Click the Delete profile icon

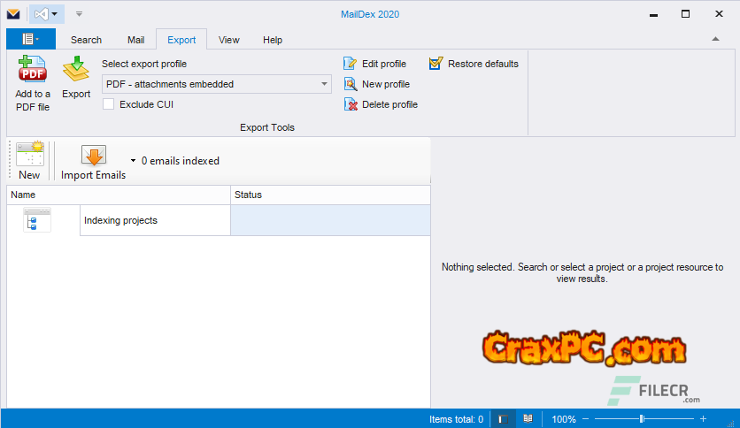[x=350, y=104]
